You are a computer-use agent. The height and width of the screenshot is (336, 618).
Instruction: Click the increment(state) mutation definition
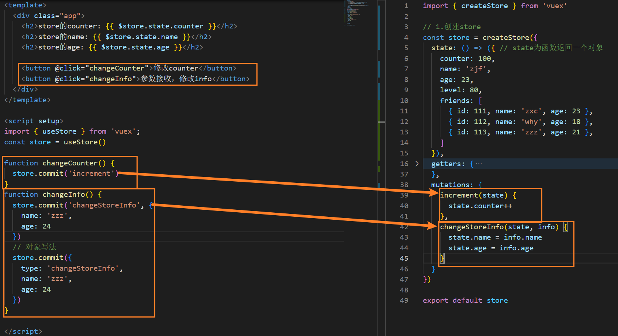click(x=474, y=195)
